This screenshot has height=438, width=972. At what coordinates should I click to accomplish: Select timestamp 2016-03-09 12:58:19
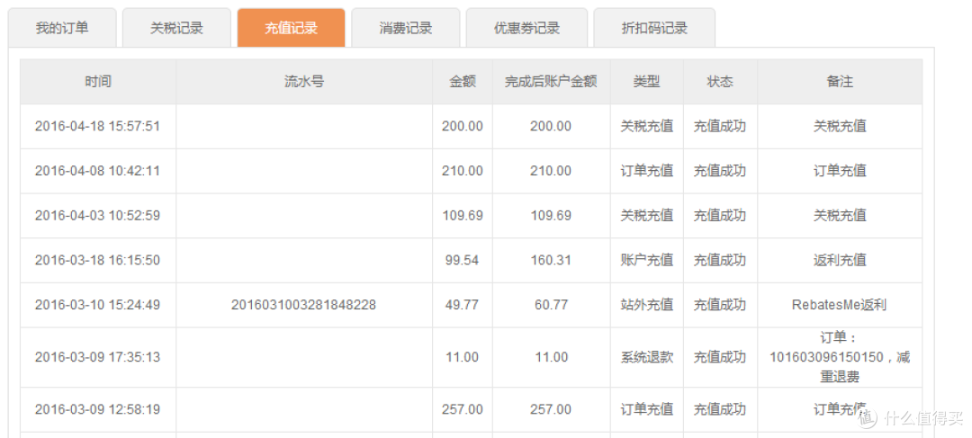click(x=97, y=409)
